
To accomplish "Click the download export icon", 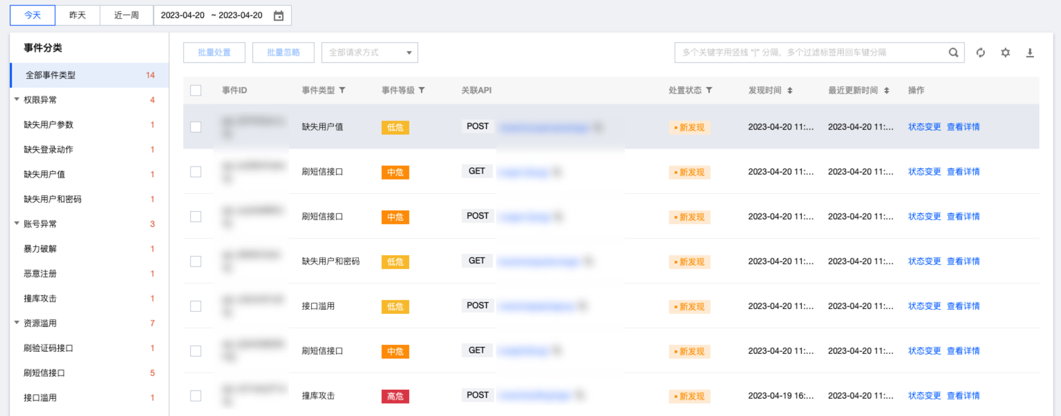I will [1030, 52].
